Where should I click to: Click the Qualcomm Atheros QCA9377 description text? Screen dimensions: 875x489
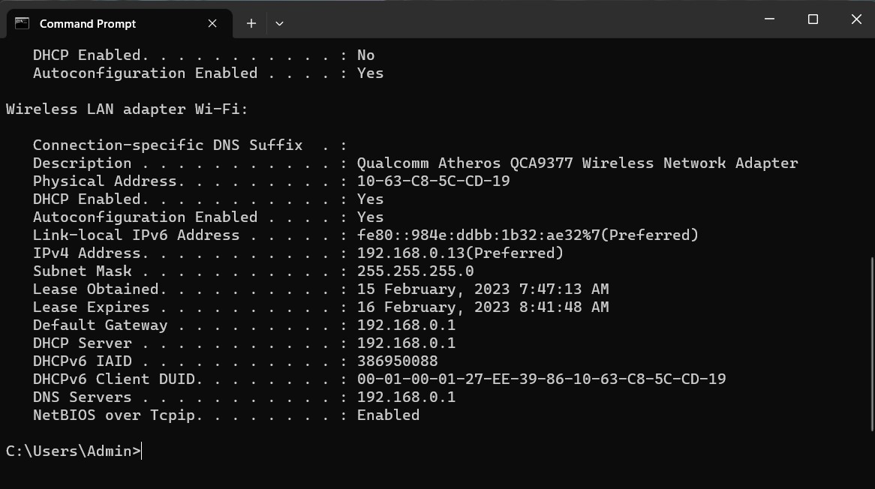click(x=577, y=163)
